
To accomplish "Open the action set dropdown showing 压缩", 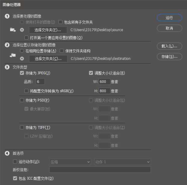I will tap(70, 162).
